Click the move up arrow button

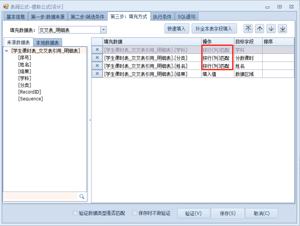click(x=260, y=29)
